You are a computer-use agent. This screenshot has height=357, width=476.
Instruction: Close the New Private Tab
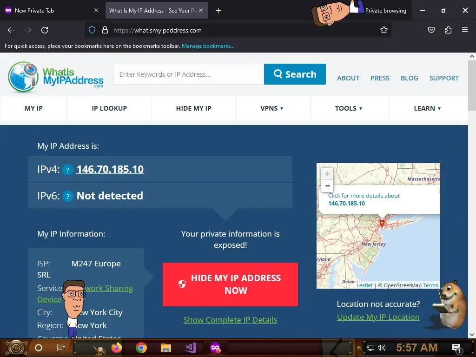pos(96,10)
